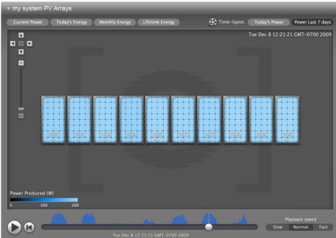Click the zoom out minus icon
The image size is (336, 238).
coord(21,116)
